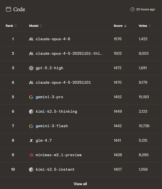Select the kimi-k2.5-instant model name
The height and width of the screenshot is (189, 162).
55,170
